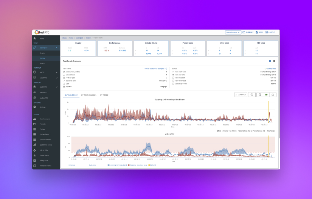Toggle the Outgoing legend series
Viewport: 312px width, 199px height.
click(x=92, y=165)
